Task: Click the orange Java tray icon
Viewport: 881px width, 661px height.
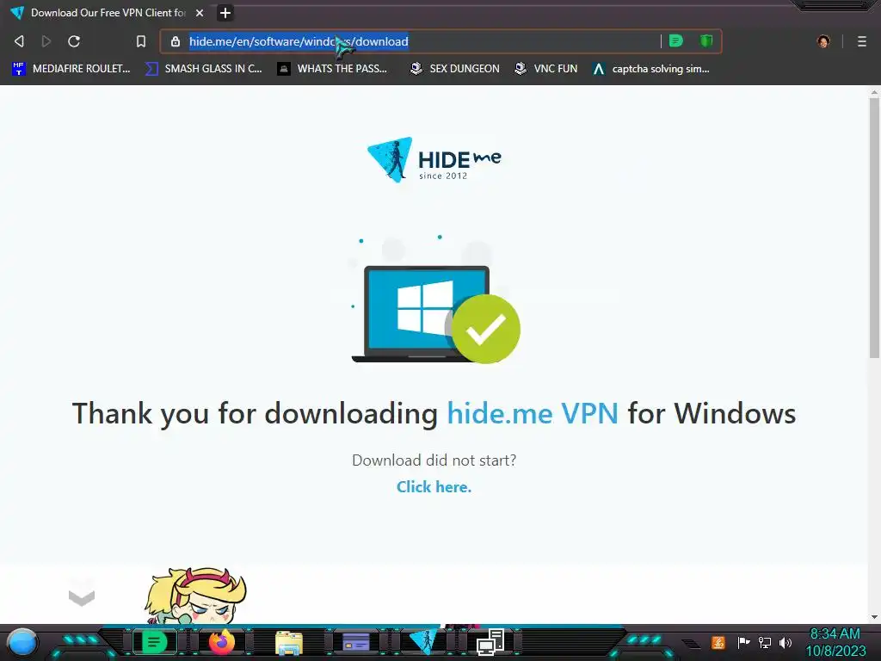Action: tap(718, 642)
